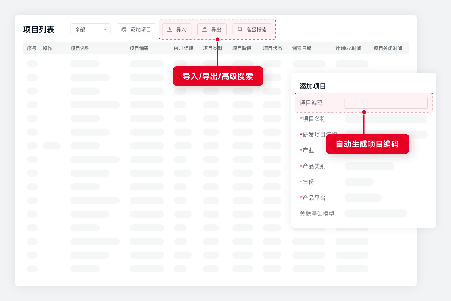This screenshot has width=451, height=301.
Task: Click the 年份 field label
Action: click(x=307, y=182)
